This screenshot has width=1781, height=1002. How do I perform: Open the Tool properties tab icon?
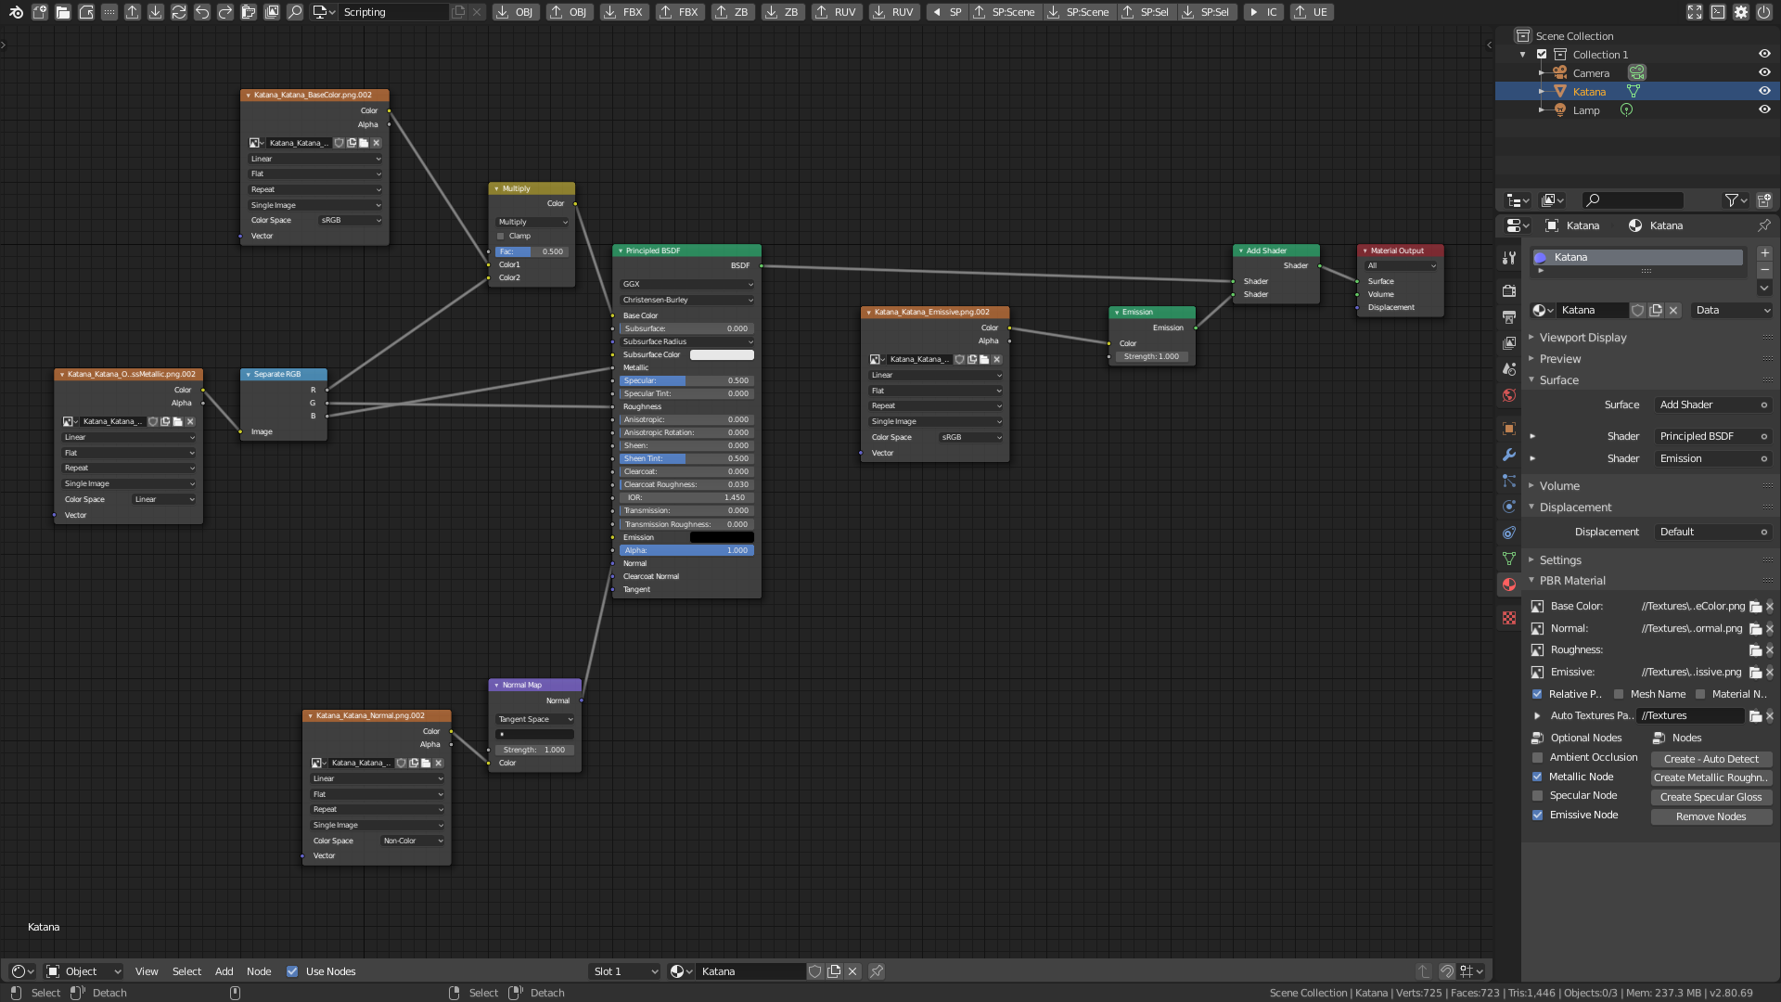1509,258
